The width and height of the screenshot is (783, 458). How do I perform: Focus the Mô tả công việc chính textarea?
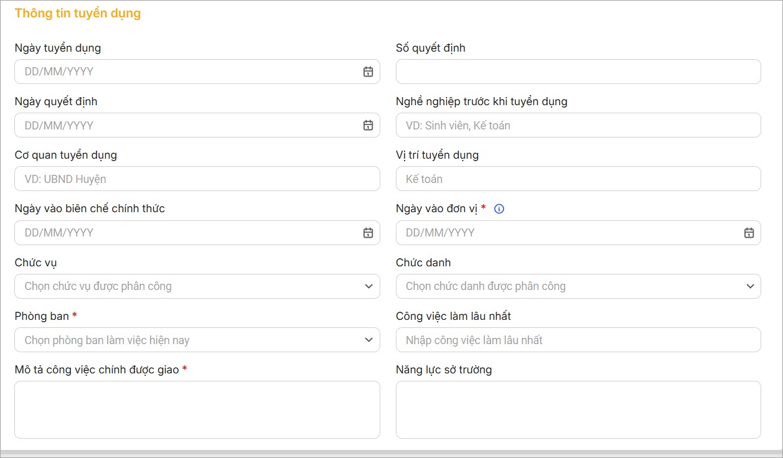(x=197, y=409)
